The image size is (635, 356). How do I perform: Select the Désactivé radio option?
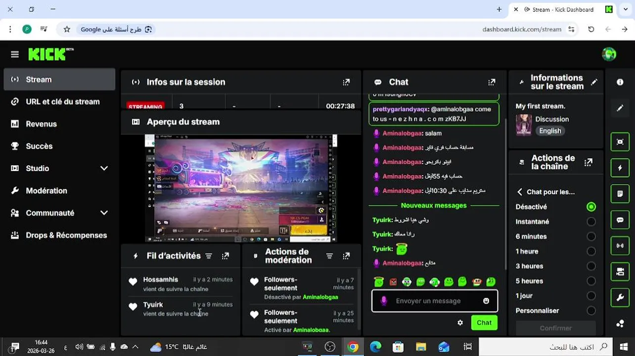[x=591, y=207]
